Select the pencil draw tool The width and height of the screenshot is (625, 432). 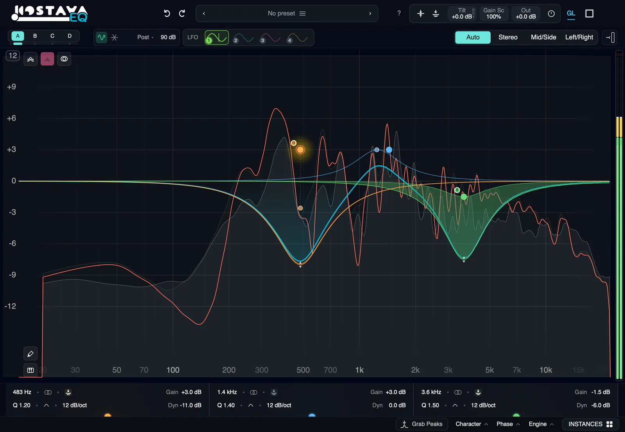[x=30, y=354]
